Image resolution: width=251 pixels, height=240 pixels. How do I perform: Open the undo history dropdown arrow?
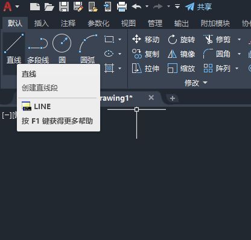point(147,7)
